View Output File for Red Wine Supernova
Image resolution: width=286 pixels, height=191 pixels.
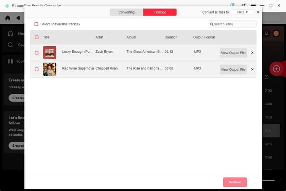(233, 70)
